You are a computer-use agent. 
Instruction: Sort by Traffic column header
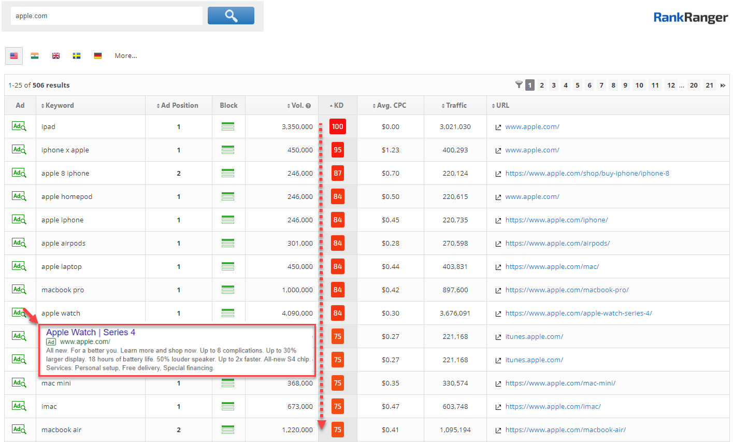click(x=456, y=105)
